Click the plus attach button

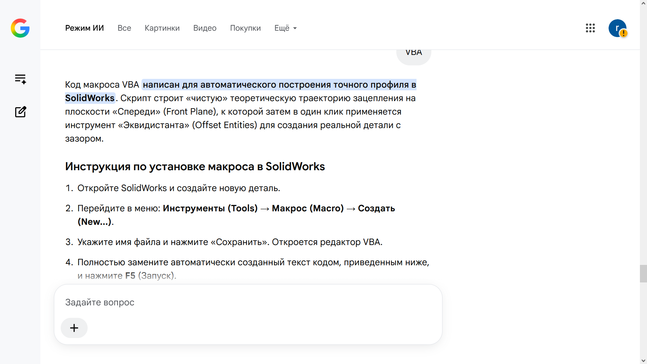coord(74,328)
